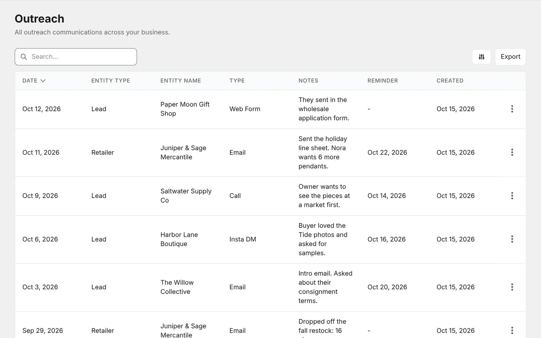This screenshot has width=541, height=338.
Task: Click the "Web Form" type cell
Action: point(245,109)
